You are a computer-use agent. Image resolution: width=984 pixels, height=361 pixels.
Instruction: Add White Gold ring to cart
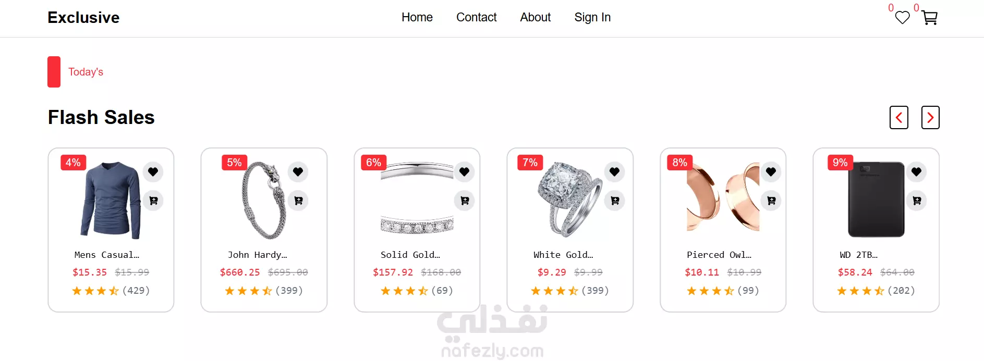(615, 201)
